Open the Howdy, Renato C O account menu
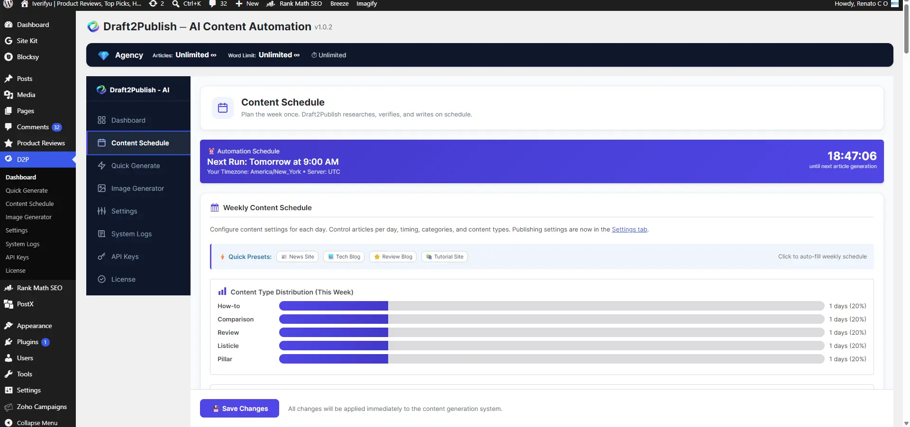The width and height of the screenshot is (910, 427). tap(866, 3)
